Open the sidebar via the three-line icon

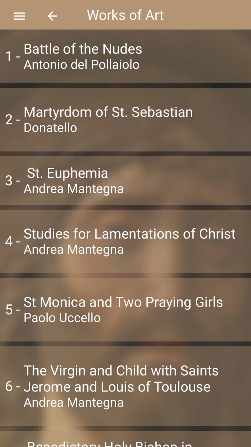(x=19, y=16)
